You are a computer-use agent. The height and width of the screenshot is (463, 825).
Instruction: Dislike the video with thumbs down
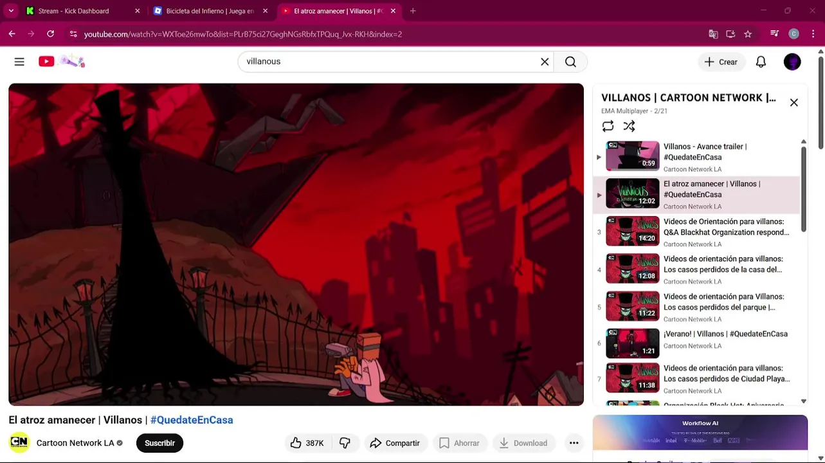point(345,443)
